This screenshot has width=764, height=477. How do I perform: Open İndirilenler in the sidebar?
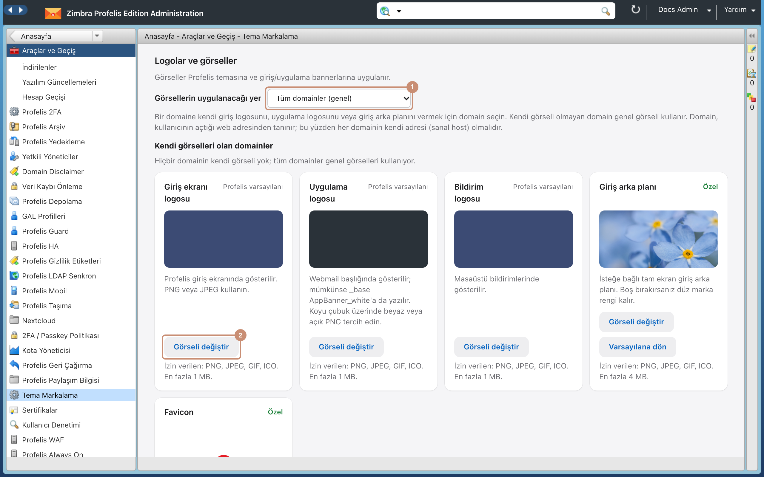pyautogui.click(x=39, y=67)
